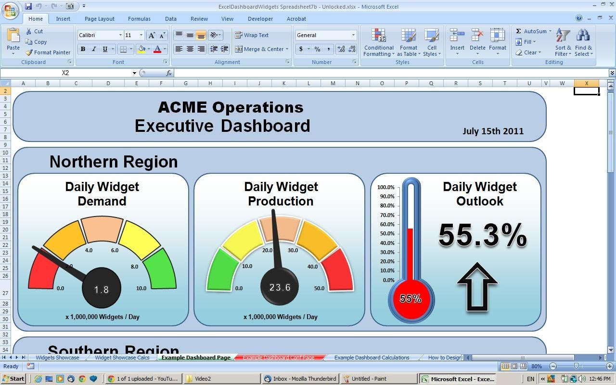Image resolution: width=616 pixels, height=385 pixels.
Task: Open Clear options
Action: coord(529,52)
